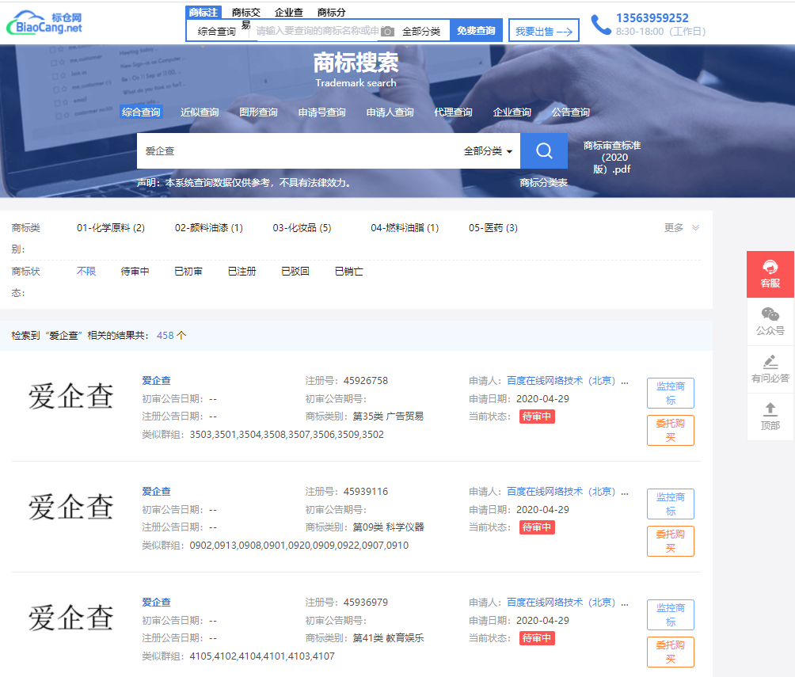This screenshot has height=677, width=795.
Task: Click the phone icon beside 13563959252
Action: 601,25
